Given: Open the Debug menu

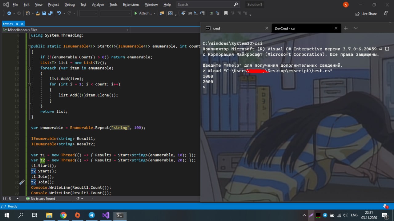Looking at the screenshot, I should tap(70, 5).
